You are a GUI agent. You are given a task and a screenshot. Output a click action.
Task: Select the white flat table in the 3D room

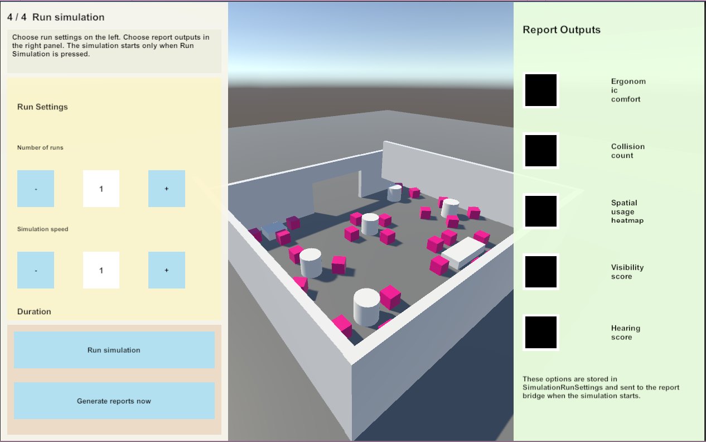pos(464,252)
